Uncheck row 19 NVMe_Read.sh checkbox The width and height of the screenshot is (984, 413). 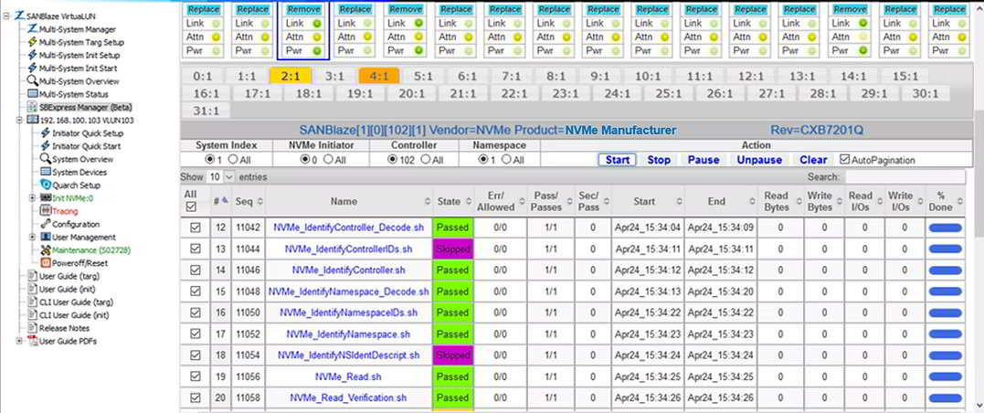point(196,376)
